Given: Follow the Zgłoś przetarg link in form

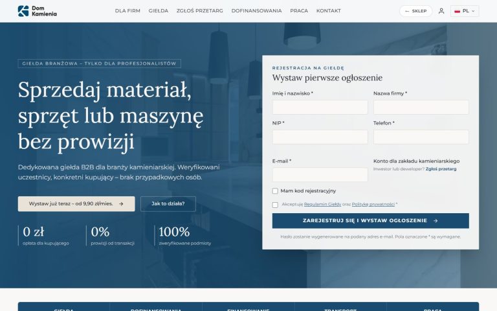Looking at the screenshot, I should tap(441, 169).
